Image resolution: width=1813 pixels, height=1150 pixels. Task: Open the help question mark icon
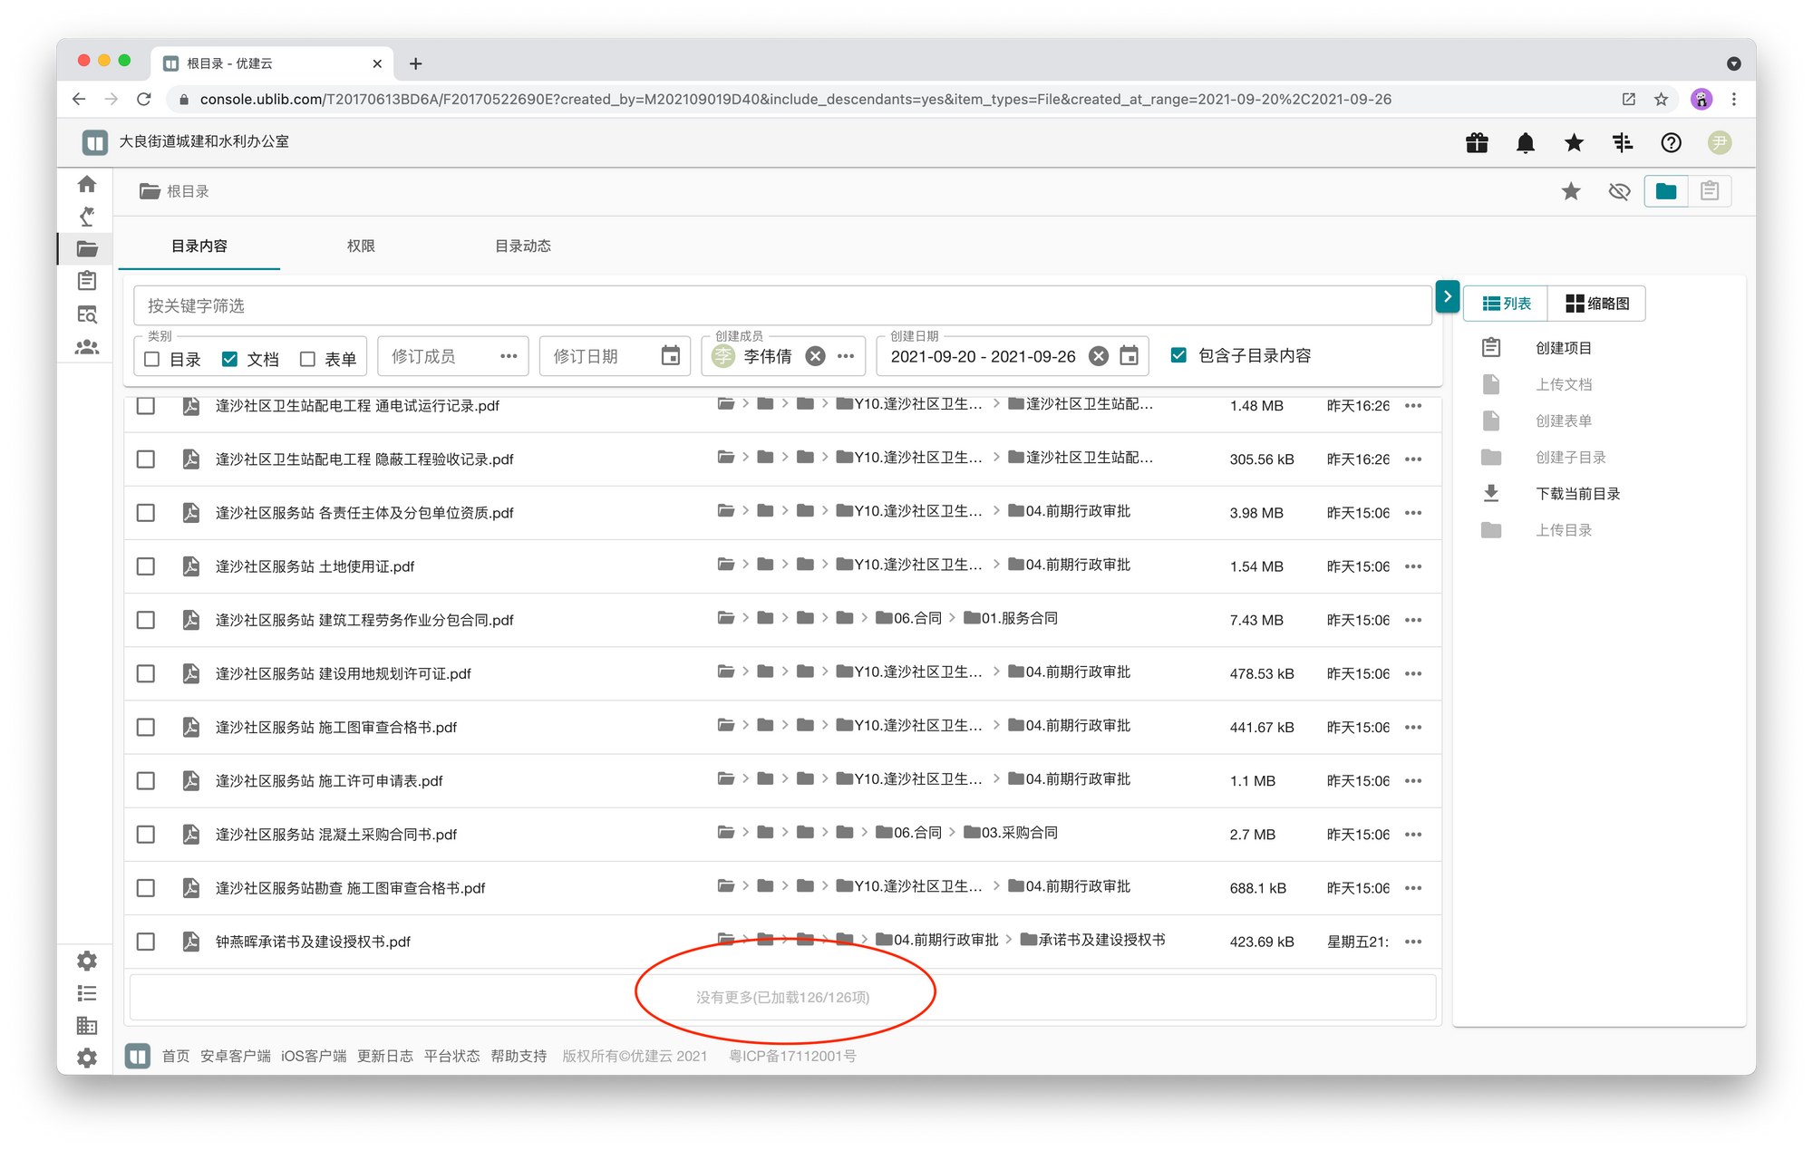(1671, 142)
